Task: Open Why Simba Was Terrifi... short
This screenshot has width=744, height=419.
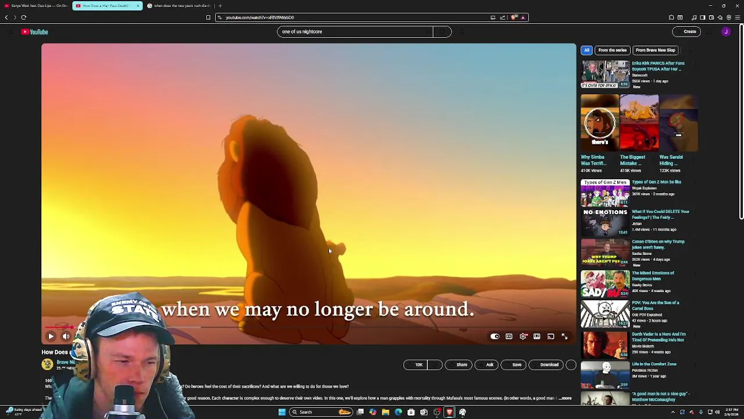Action: tap(600, 122)
